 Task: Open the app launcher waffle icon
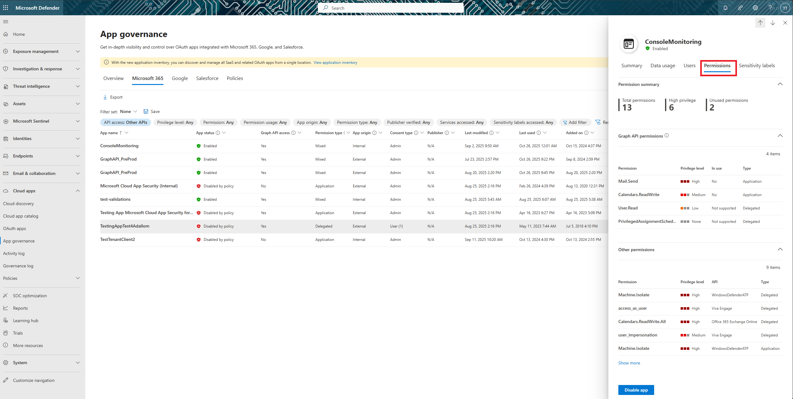(x=6, y=8)
